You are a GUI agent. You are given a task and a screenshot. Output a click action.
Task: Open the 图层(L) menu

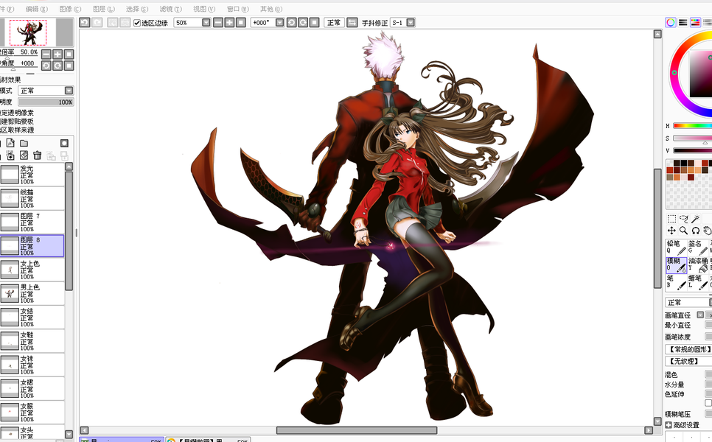[x=103, y=9]
